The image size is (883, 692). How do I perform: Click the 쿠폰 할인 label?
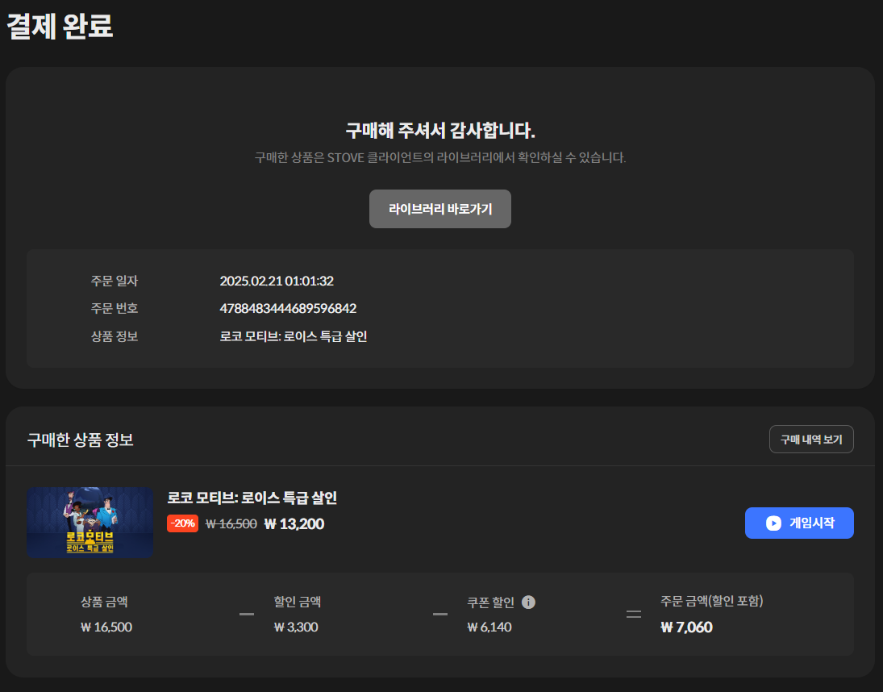point(490,602)
